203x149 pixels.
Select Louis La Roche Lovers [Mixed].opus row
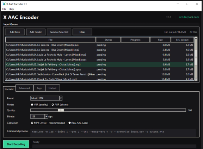click(99, 60)
